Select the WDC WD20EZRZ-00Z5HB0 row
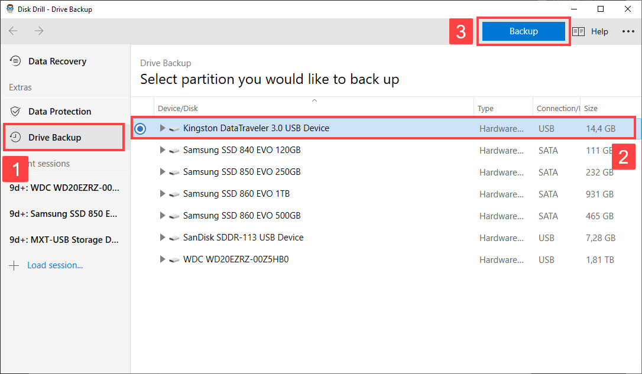The width and height of the screenshot is (642, 374). tap(385, 259)
